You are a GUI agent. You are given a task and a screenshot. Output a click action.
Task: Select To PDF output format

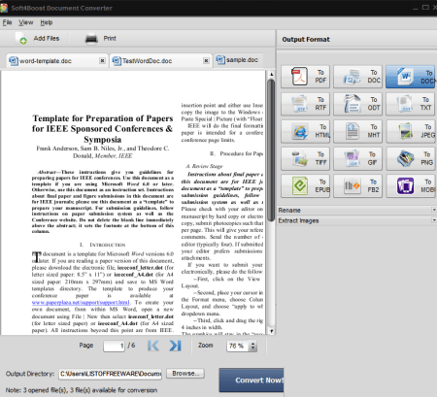(x=305, y=77)
